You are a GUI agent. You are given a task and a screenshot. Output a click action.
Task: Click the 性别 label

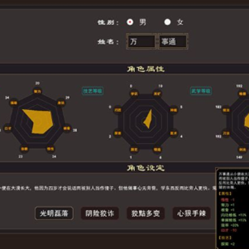coord(108,22)
